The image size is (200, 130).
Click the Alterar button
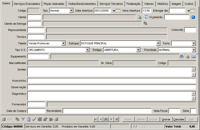pos(141,119)
